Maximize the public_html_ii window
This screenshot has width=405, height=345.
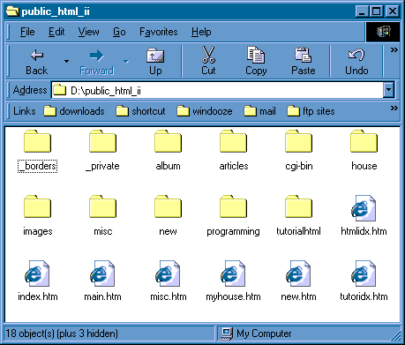tap(377, 11)
